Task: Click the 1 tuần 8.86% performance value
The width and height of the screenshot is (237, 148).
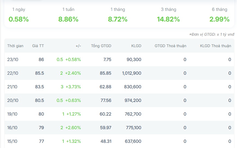Action: pyautogui.click(x=68, y=19)
